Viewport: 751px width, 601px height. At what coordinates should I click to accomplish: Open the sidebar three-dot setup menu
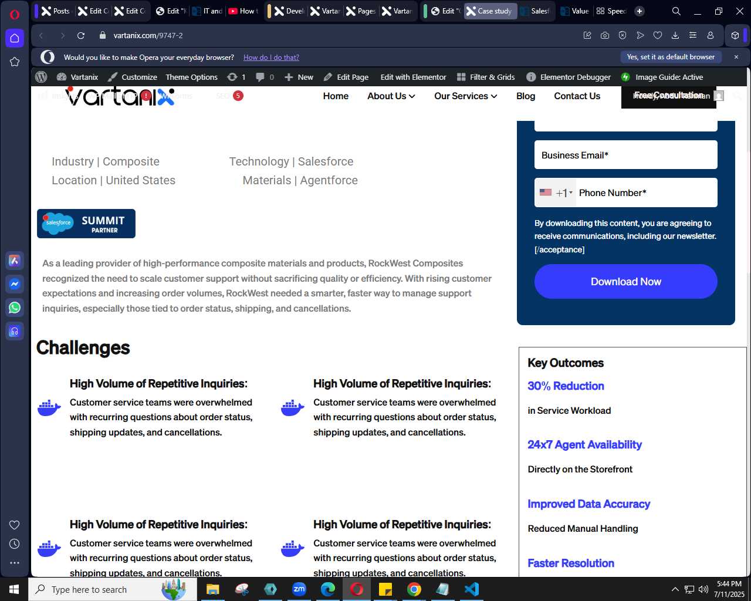[15, 563]
